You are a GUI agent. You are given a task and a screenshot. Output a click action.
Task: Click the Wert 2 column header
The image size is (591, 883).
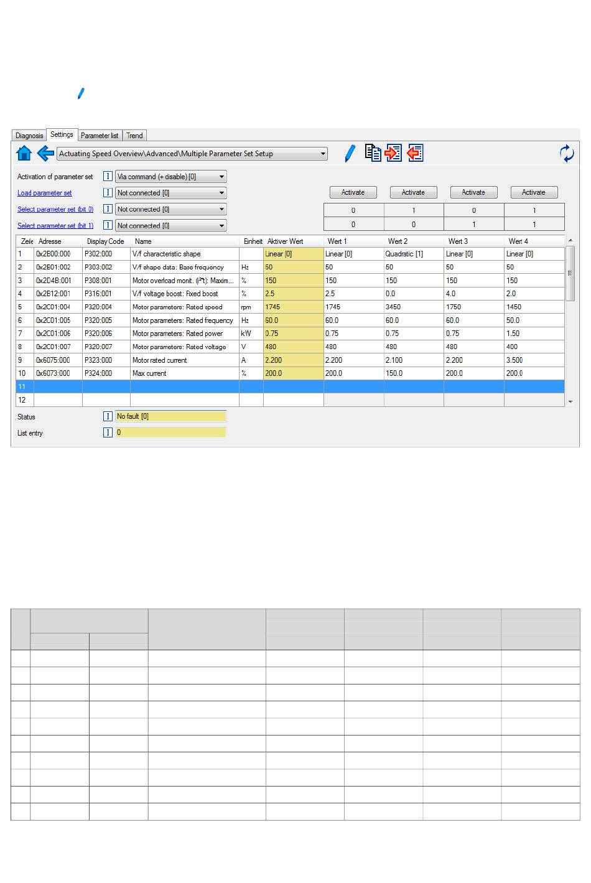point(414,241)
